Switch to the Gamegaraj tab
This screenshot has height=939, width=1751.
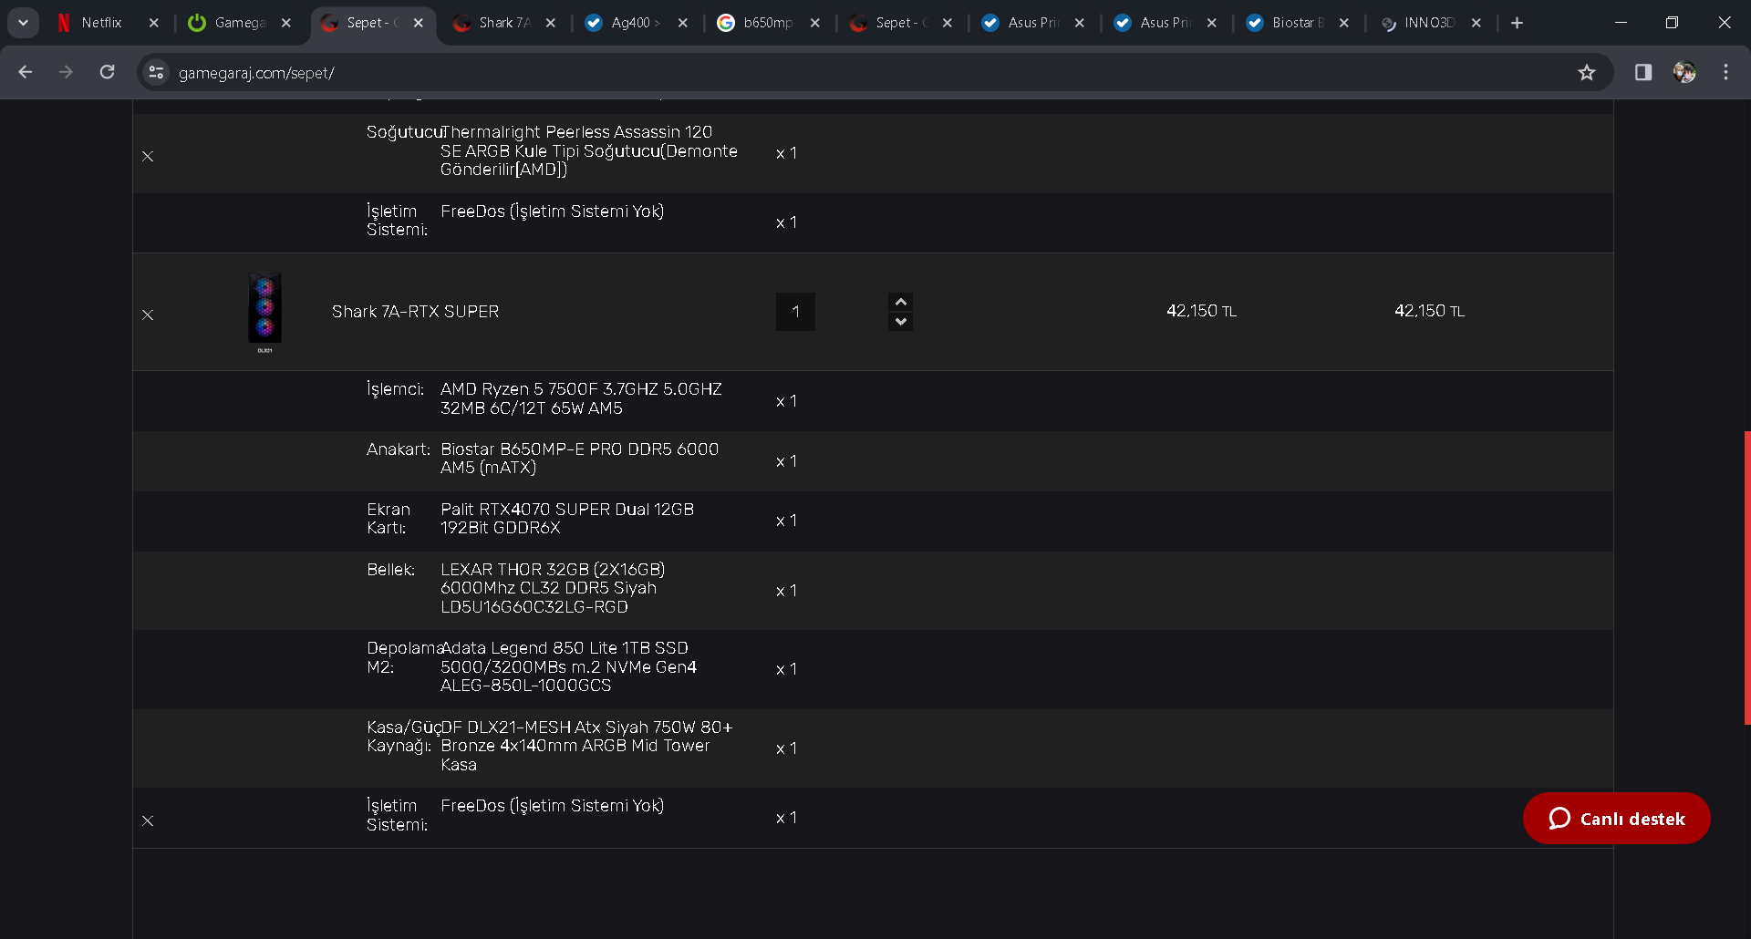pos(239,23)
